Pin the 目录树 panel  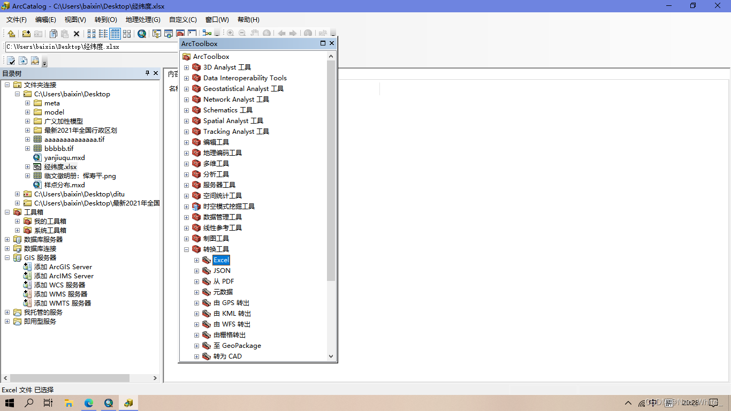coord(147,73)
